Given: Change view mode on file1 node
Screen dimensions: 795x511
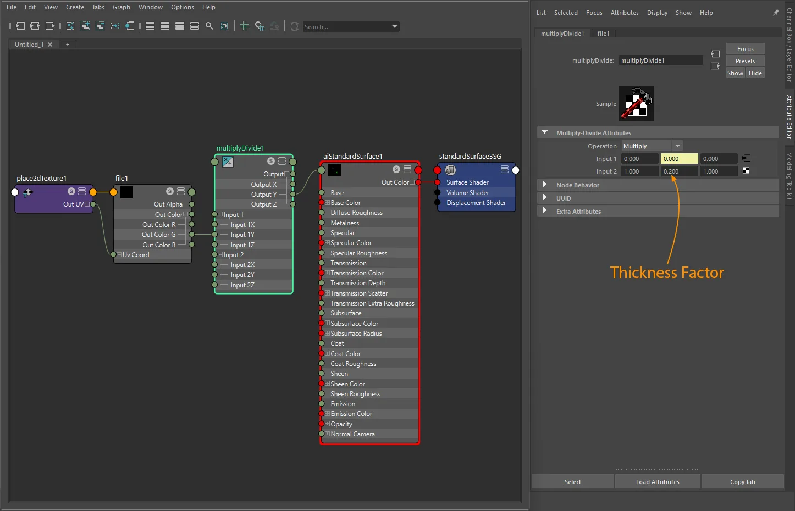Looking at the screenshot, I should (x=181, y=191).
